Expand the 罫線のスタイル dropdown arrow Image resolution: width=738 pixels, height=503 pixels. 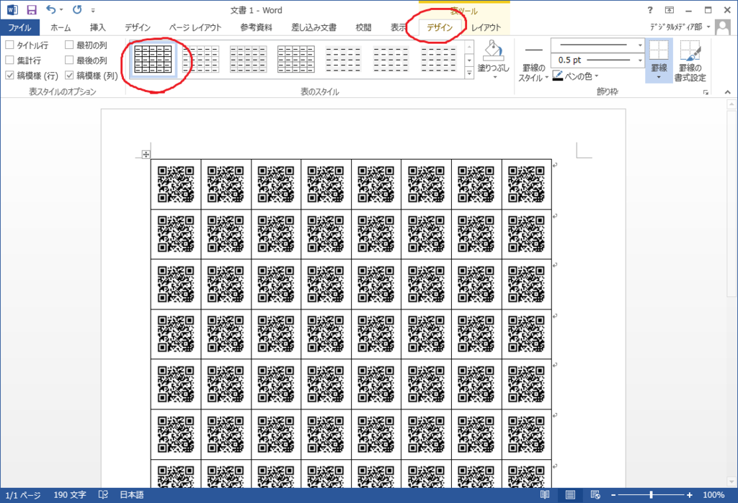546,78
